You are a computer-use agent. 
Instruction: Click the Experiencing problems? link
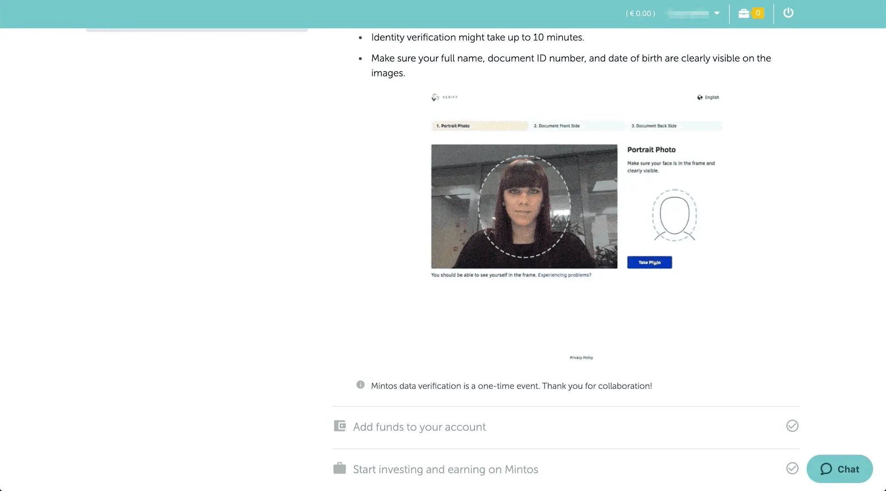(564, 275)
